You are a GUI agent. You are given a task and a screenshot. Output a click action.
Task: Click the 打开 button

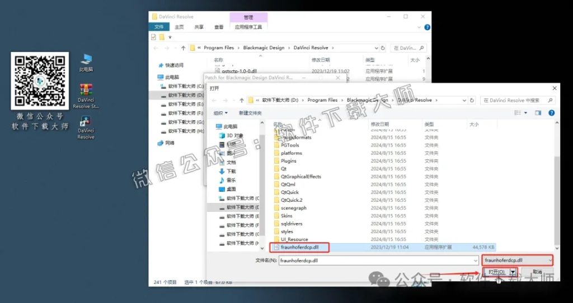point(497,272)
